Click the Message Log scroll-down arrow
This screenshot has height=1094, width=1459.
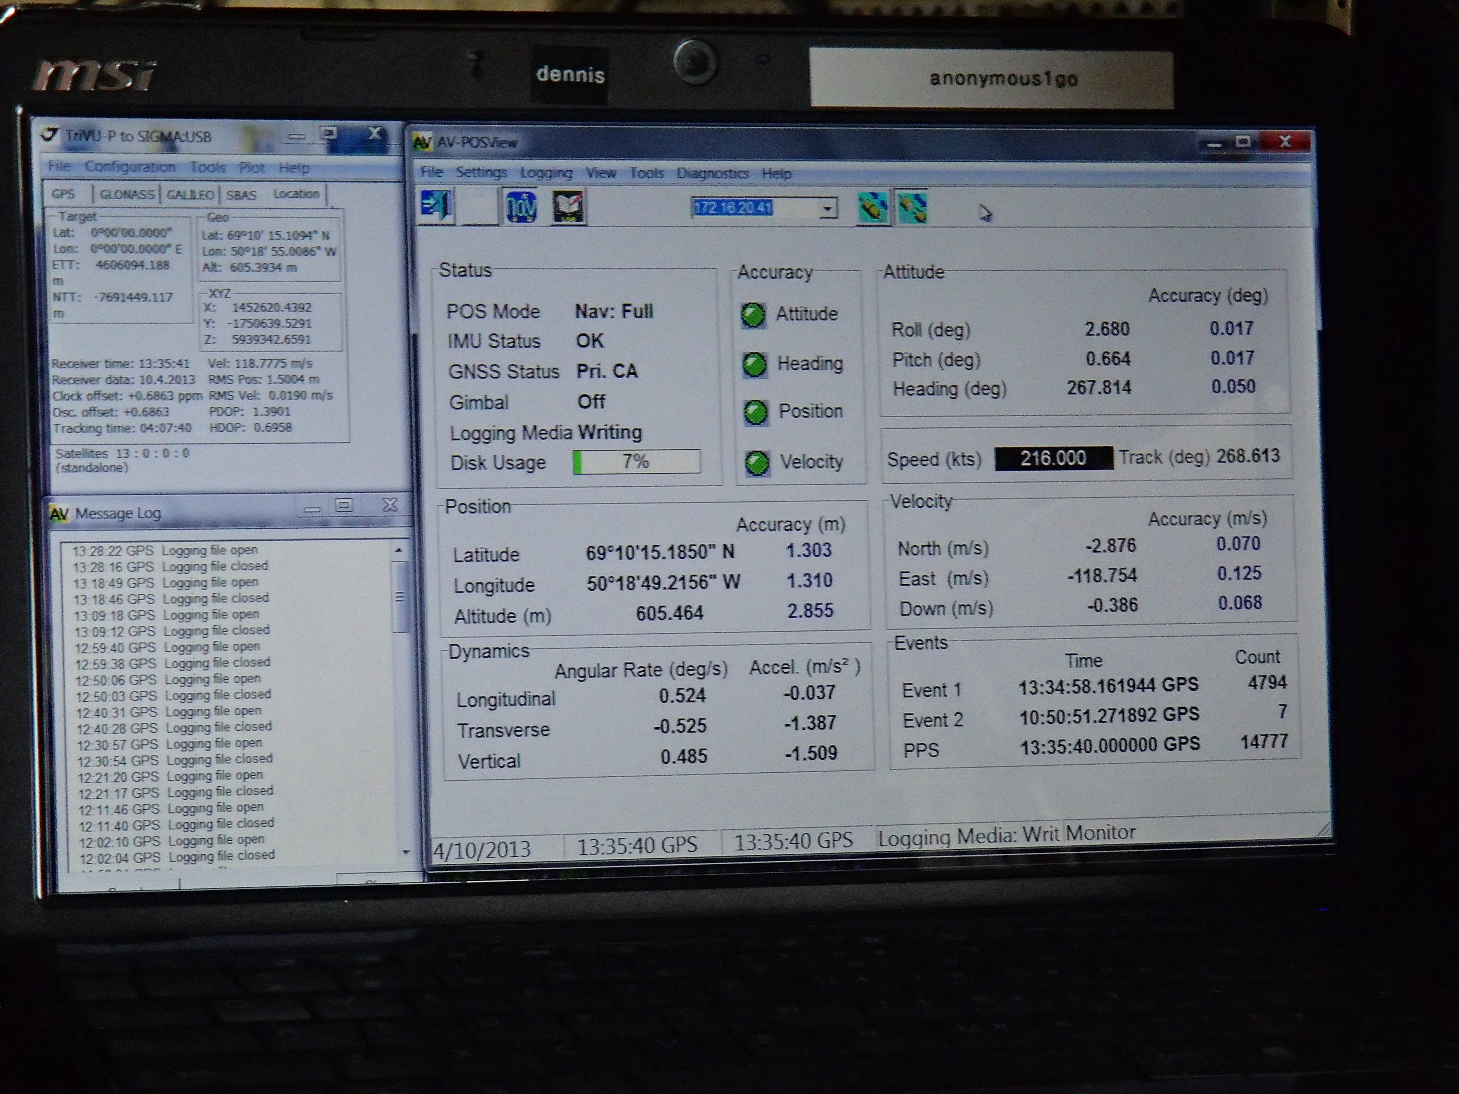coord(405,852)
